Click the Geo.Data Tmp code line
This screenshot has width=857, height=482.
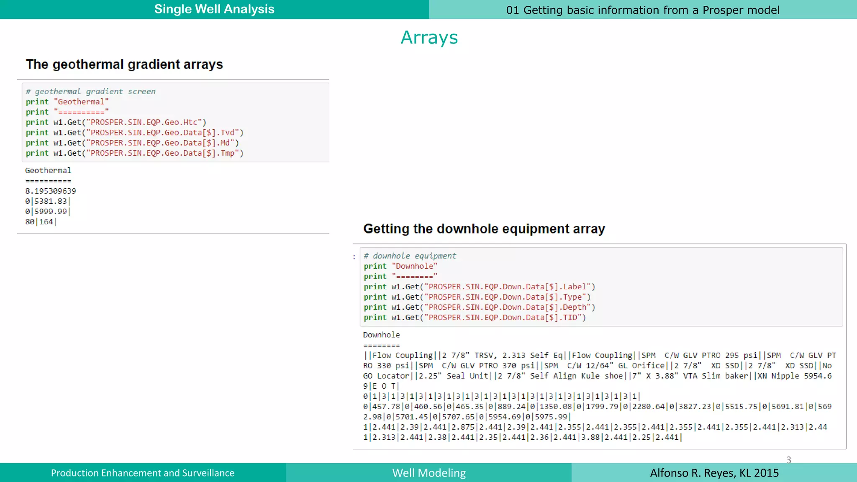134,153
